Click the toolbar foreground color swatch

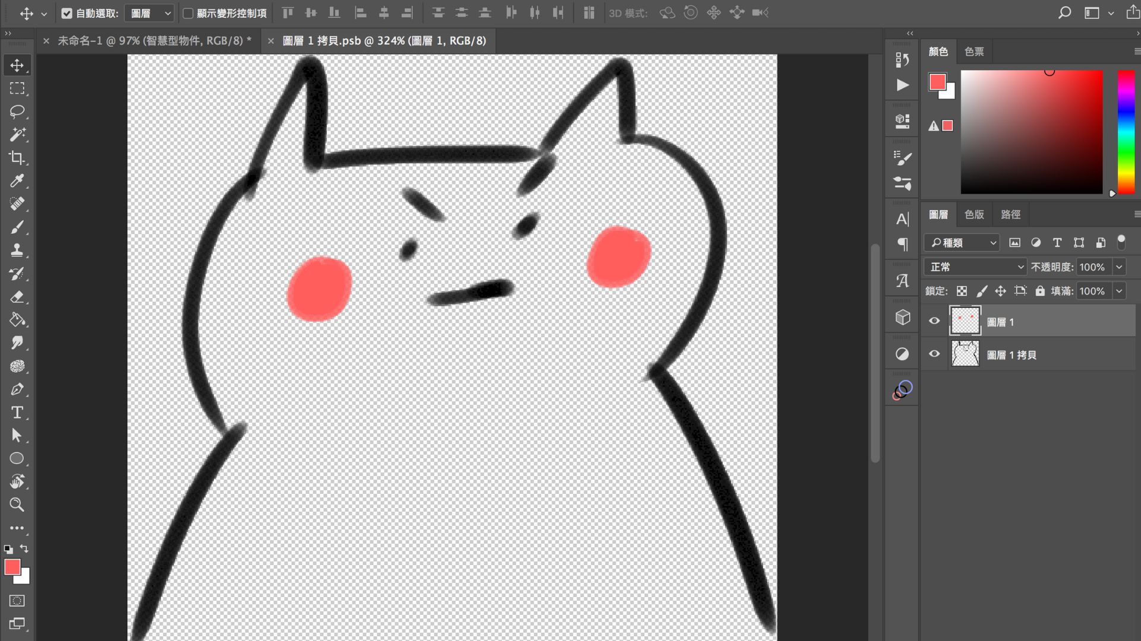click(12, 567)
